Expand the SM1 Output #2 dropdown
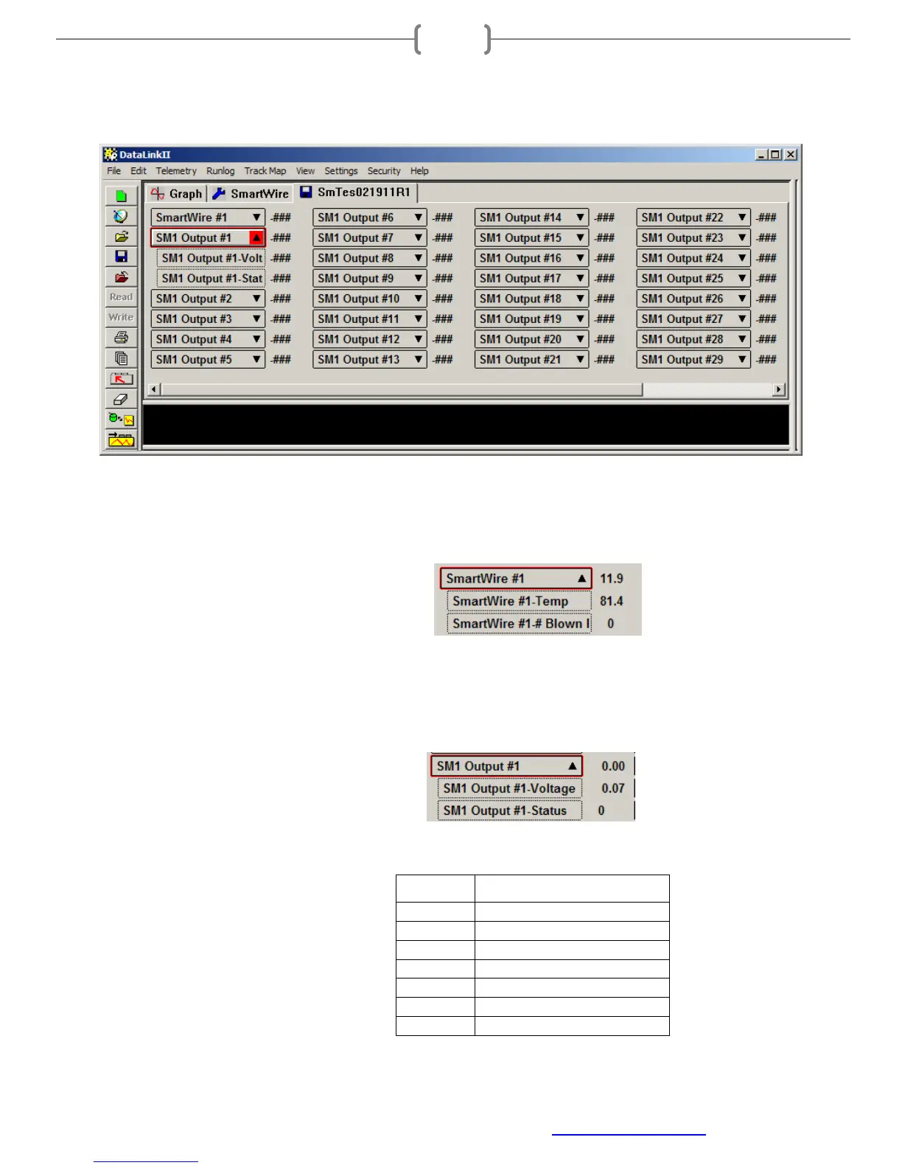Screen dimensions: 902x1168 point(256,299)
